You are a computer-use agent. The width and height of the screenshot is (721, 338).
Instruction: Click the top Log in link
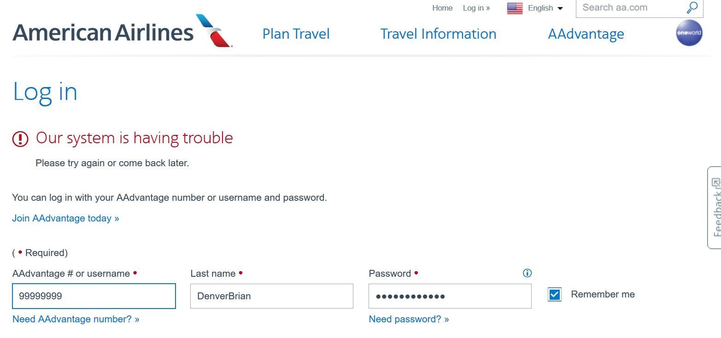pos(476,8)
